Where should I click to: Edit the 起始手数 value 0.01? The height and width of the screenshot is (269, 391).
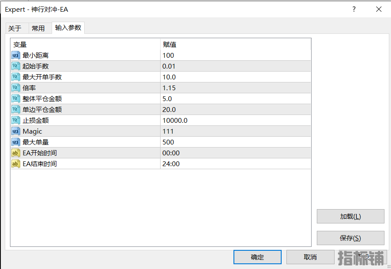point(235,66)
